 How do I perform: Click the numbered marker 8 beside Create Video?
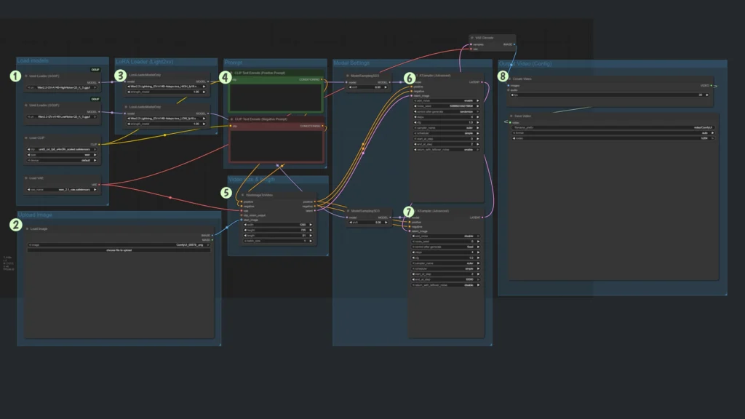click(503, 76)
